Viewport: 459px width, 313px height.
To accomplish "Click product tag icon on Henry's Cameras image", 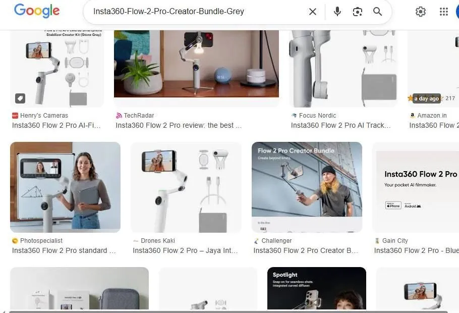I will pos(20,98).
